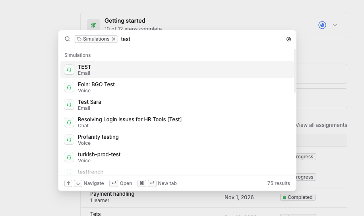Click the enter key hint beside New tab

pos(152,183)
